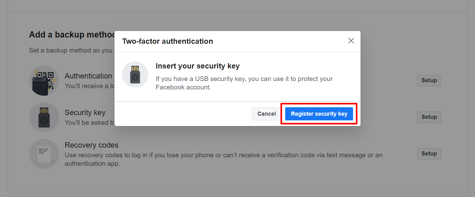Screen dimensions: 475x197
Task: Click the 'Insert your security key' heading
Action: (198, 66)
